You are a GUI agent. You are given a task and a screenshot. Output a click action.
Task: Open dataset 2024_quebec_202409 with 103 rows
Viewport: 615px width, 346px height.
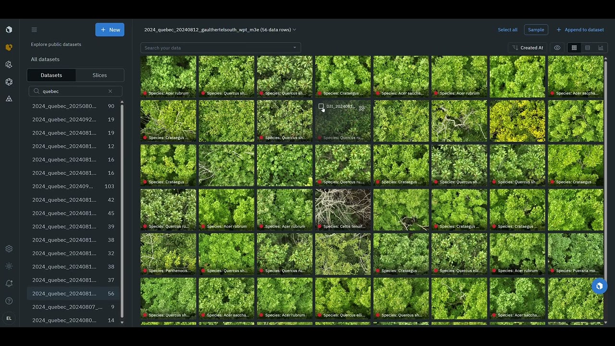point(74,186)
